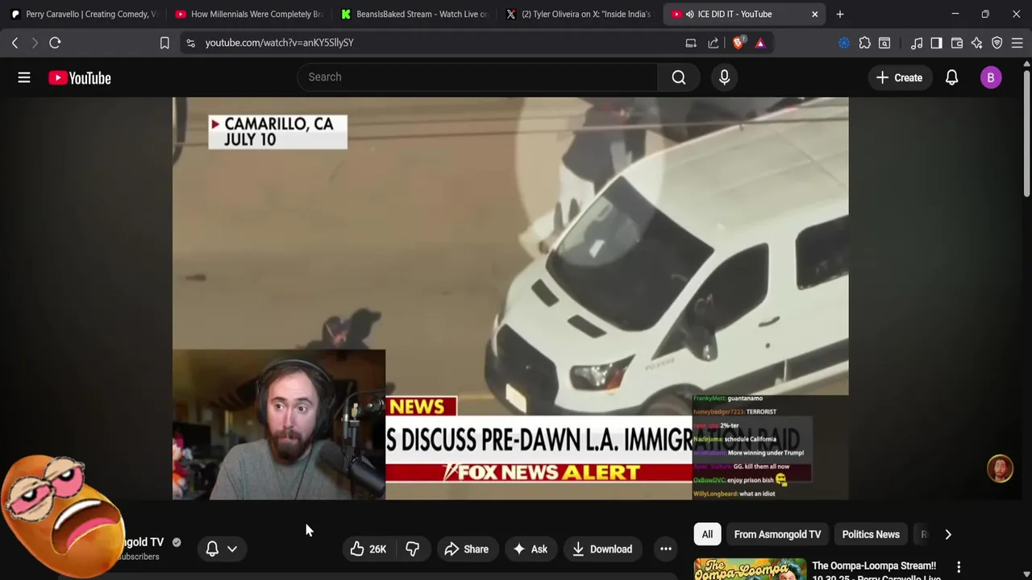
Task: Click the Share button under video
Action: tap(466, 549)
